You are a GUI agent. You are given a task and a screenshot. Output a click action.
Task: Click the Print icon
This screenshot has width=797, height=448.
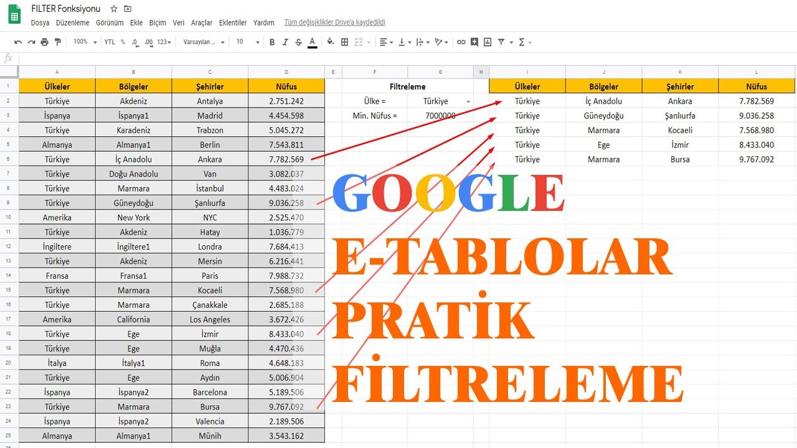[44, 42]
